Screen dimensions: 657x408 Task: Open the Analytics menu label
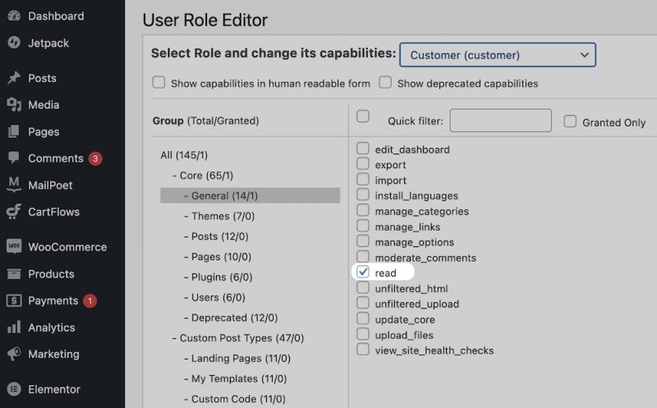click(x=52, y=328)
